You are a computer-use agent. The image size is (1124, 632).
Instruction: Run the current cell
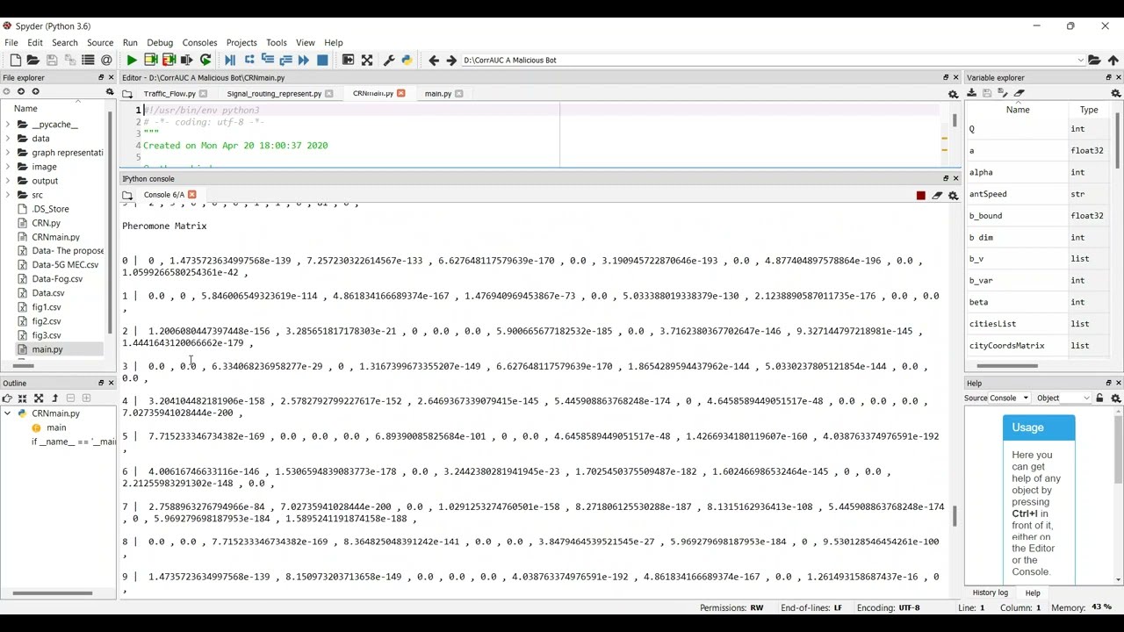tap(150, 60)
